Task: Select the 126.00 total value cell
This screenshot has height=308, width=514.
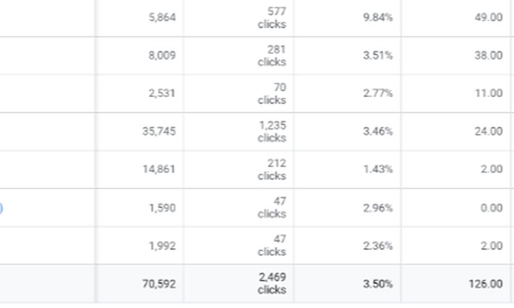Action: point(486,284)
